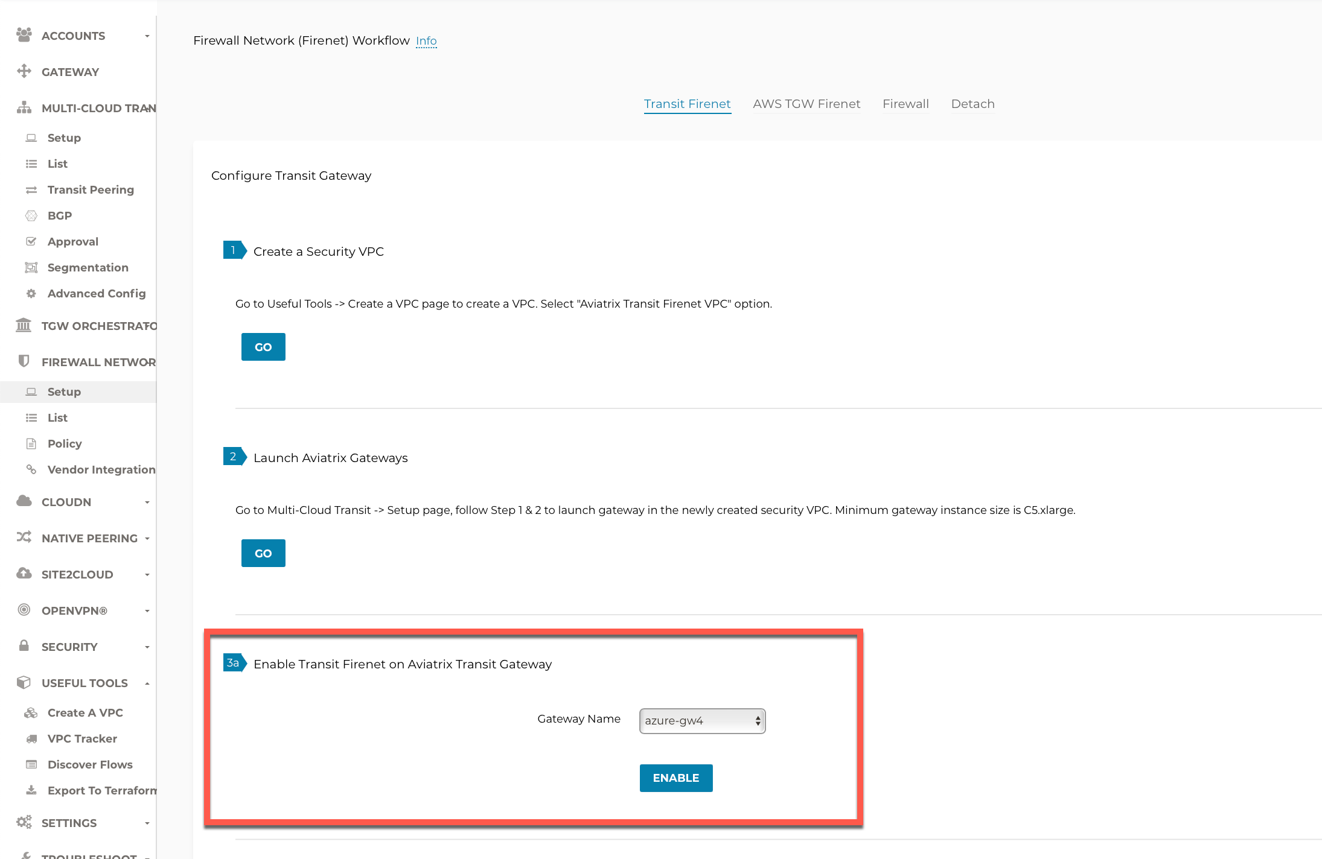Click the OpenVPN target icon
The height and width of the screenshot is (859, 1322).
pyautogui.click(x=24, y=610)
